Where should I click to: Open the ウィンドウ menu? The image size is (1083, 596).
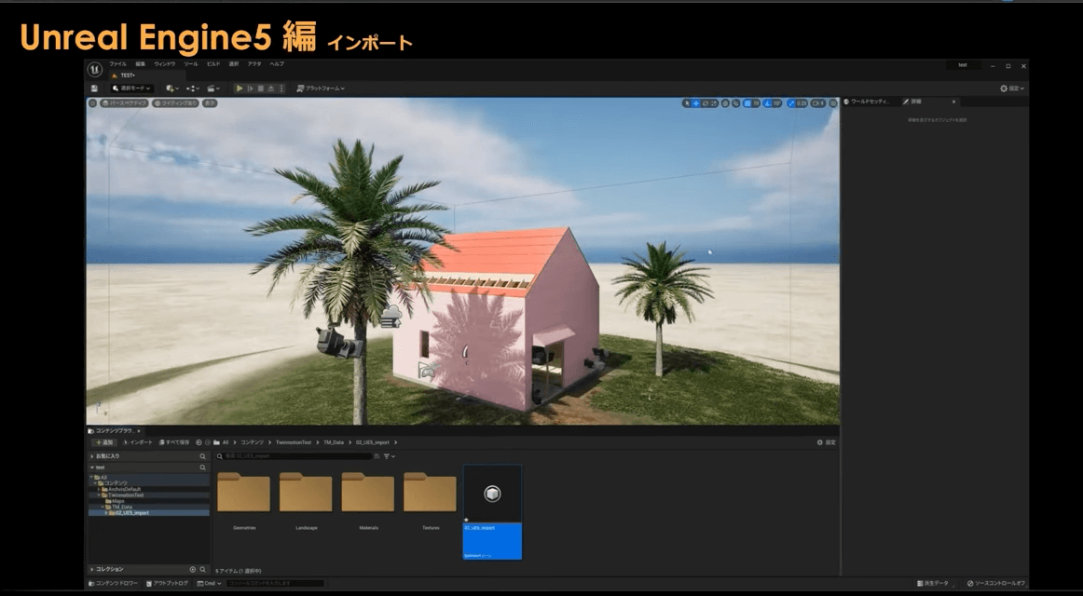[164, 64]
